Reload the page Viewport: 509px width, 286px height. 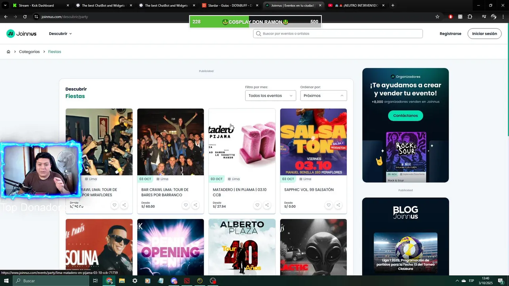25,17
